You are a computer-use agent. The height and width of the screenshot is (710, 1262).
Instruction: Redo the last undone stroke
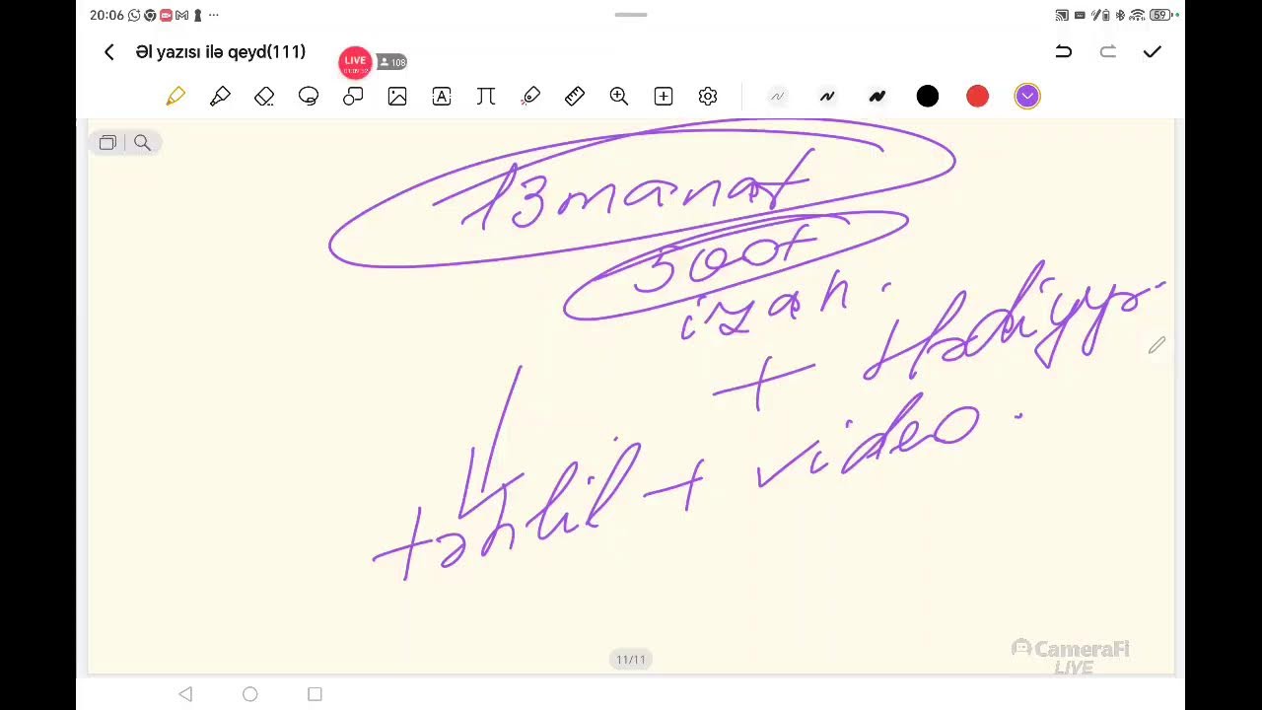(x=1108, y=51)
